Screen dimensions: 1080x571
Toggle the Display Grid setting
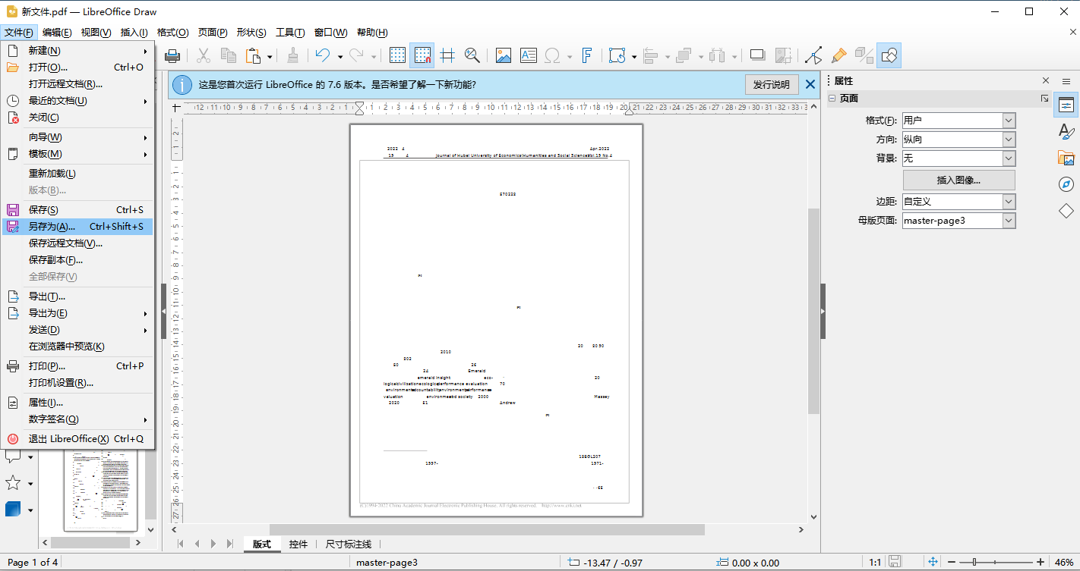(x=398, y=55)
